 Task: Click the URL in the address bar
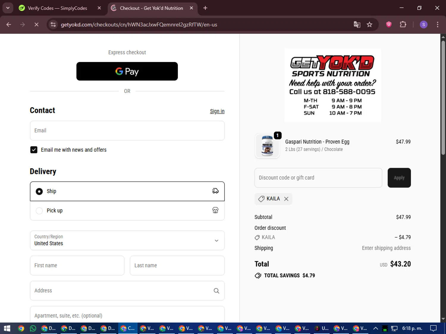click(x=139, y=25)
